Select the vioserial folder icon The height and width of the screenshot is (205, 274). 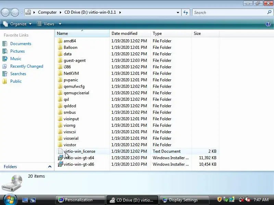(x=60, y=138)
